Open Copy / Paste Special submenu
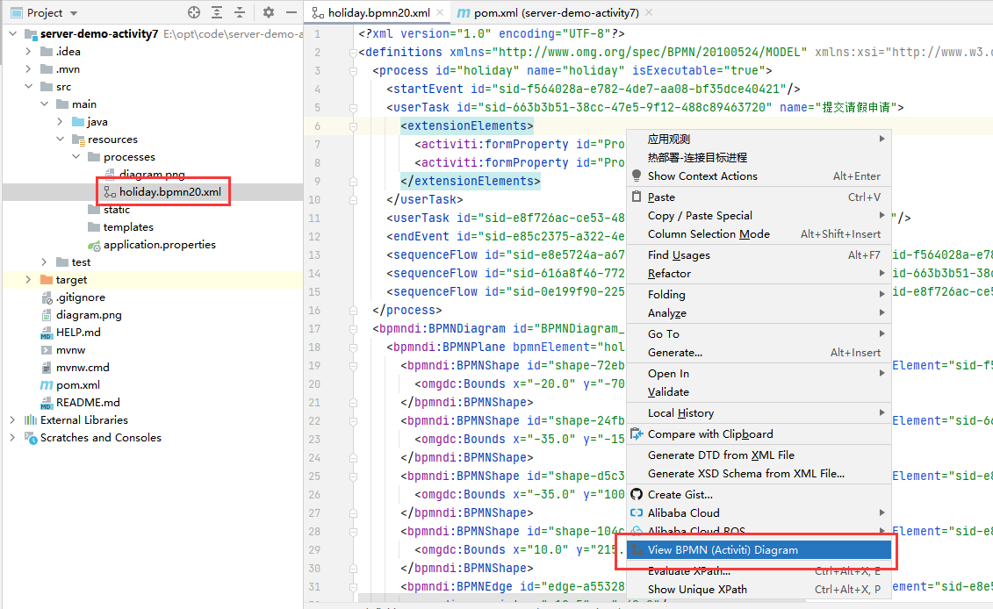Viewport: 993px width, 609px height. [759, 216]
